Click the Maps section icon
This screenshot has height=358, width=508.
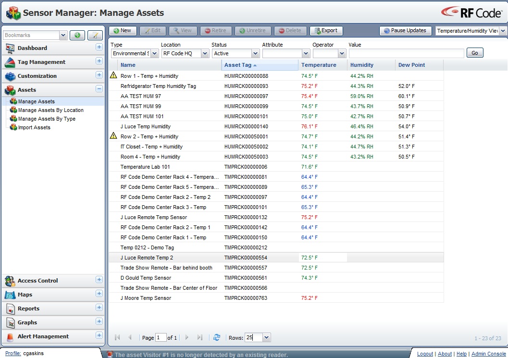(10, 295)
